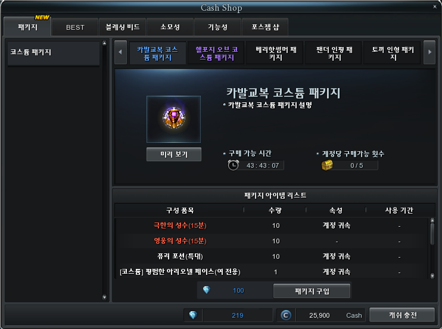Click the sidebar scroll down arrow

click(x=105, y=297)
